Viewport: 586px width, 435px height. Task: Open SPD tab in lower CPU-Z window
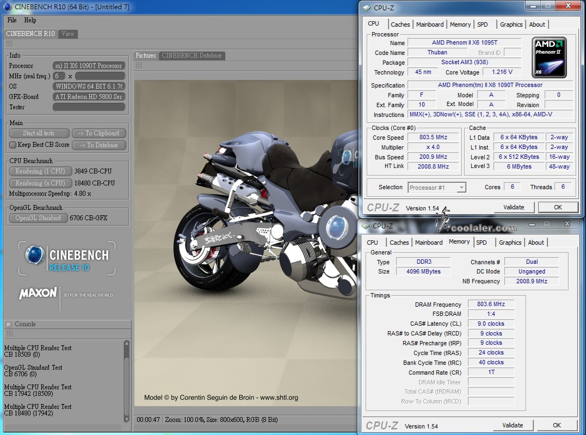point(482,243)
